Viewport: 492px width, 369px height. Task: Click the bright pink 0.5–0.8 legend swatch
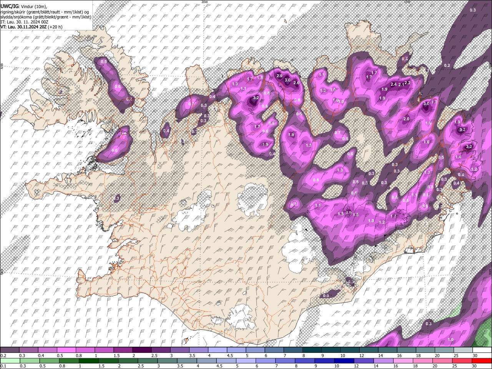66,350
